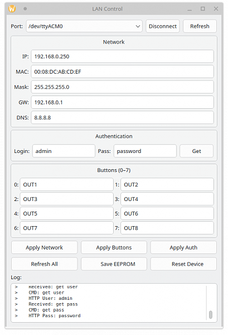Click button 7 name field OUT8
Screen dimensions: 228x335
[167, 228]
